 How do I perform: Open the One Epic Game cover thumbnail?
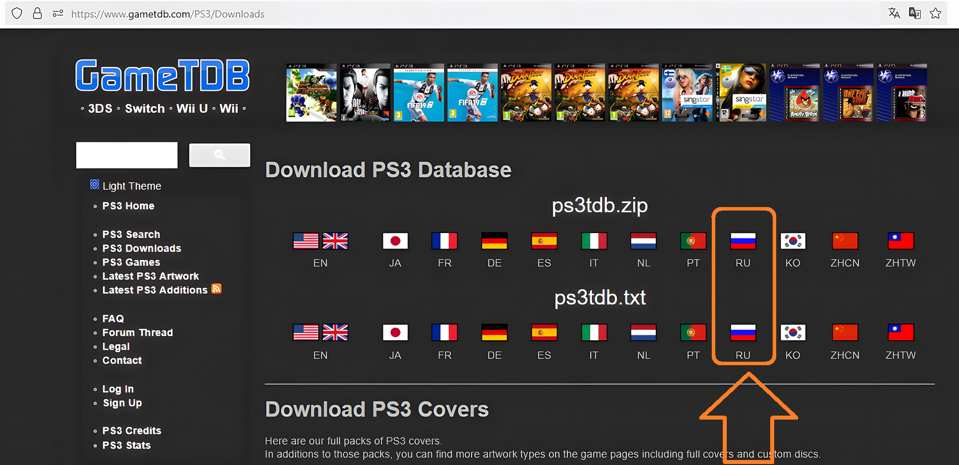[848, 92]
